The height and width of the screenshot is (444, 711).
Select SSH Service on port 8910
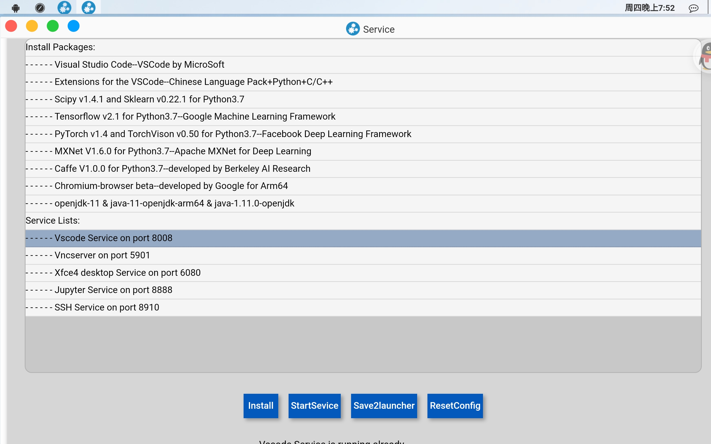(363, 307)
